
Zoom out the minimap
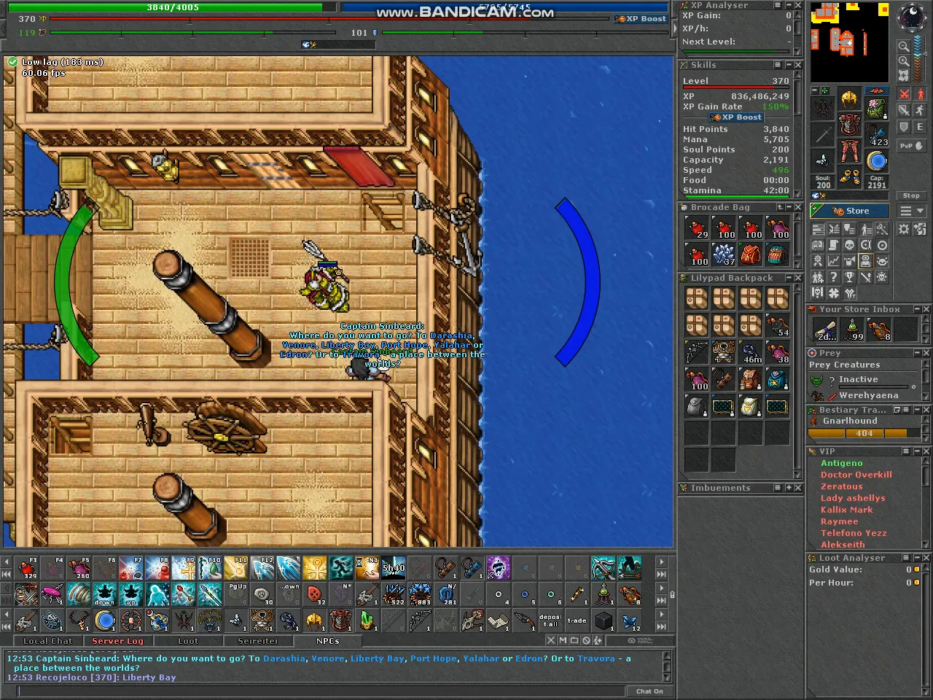click(x=904, y=46)
